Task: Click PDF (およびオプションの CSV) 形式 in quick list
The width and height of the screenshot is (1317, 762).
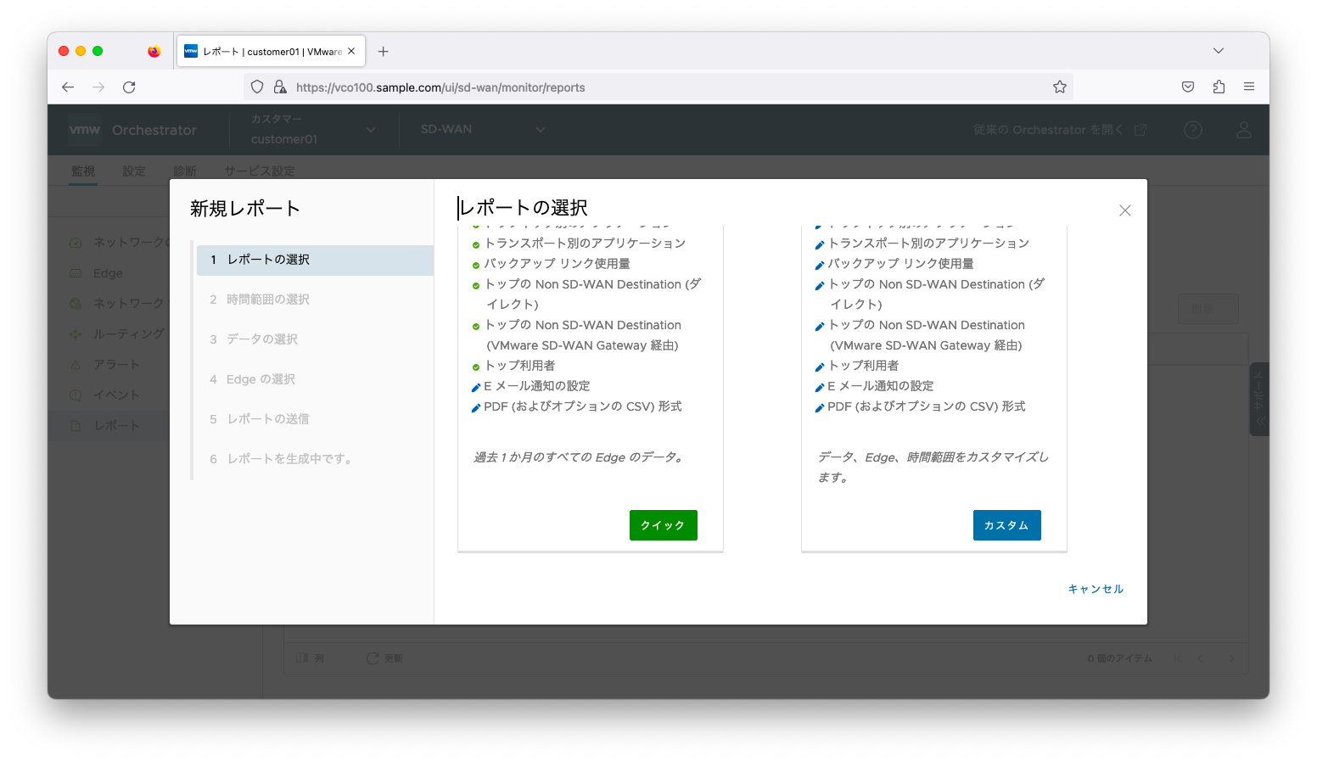Action: [x=583, y=406]
